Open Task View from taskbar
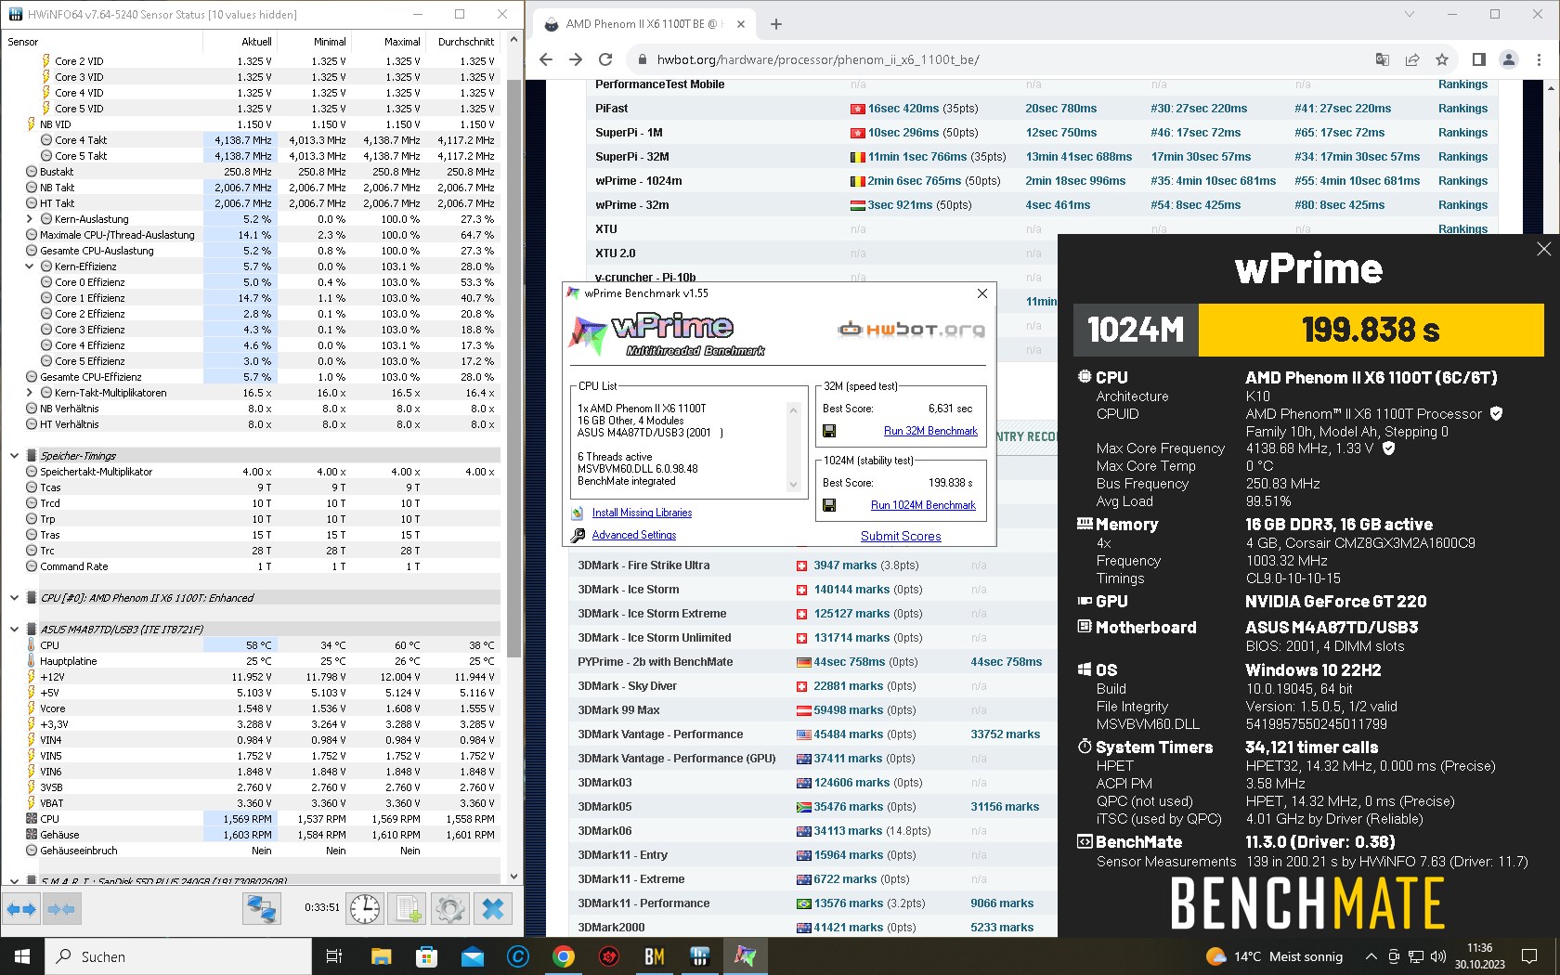Viewport: 1560px width, 975px height. [x=334, y=956]
